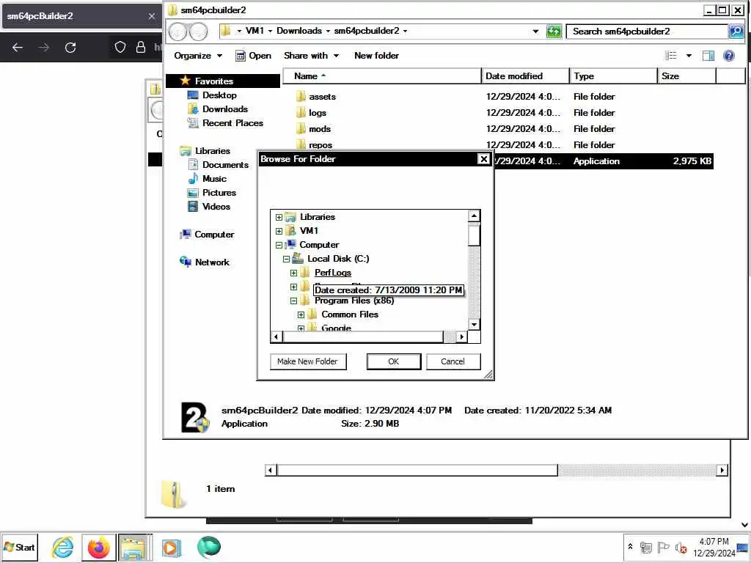Screen dimensions: 751x563
Task: Sort by Name column header
Action: 381,76
